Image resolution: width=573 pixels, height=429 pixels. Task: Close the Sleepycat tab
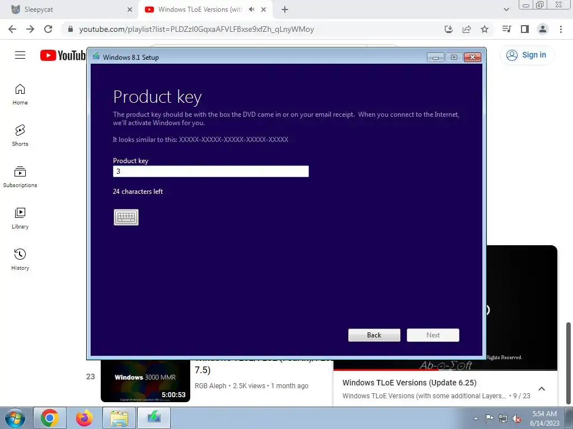click(x=130, y=9)
